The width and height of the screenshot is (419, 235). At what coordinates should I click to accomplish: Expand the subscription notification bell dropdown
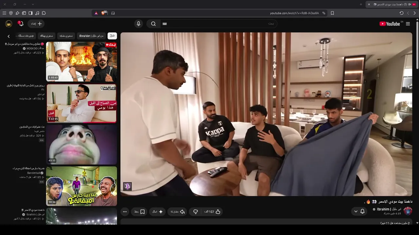(359, 211)
